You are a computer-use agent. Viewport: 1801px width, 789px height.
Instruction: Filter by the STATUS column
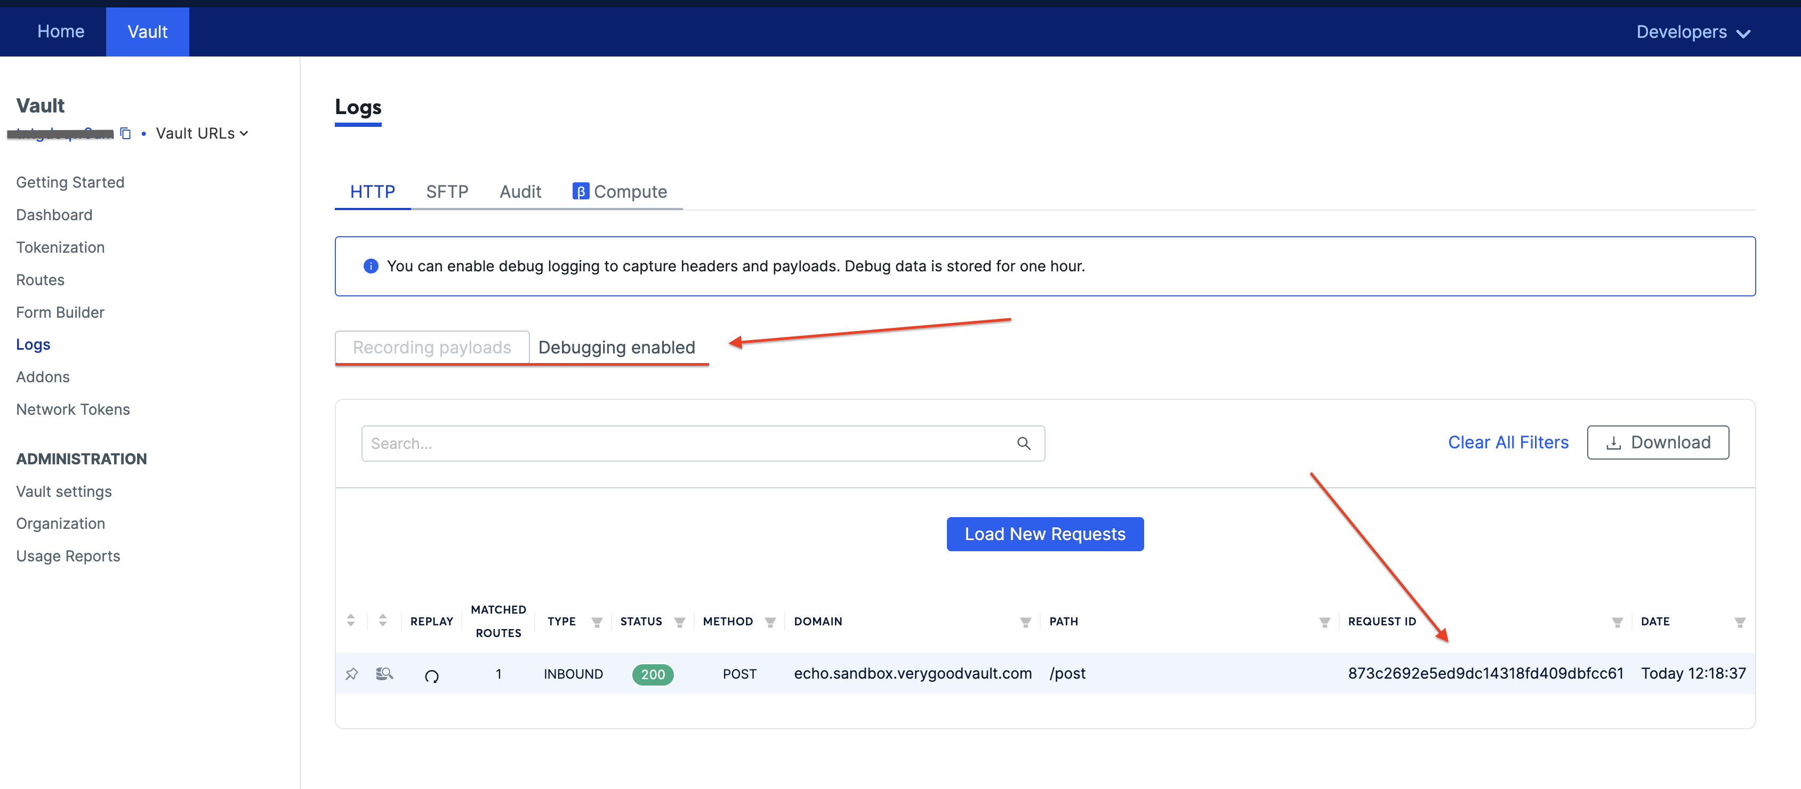pos(679,622)
